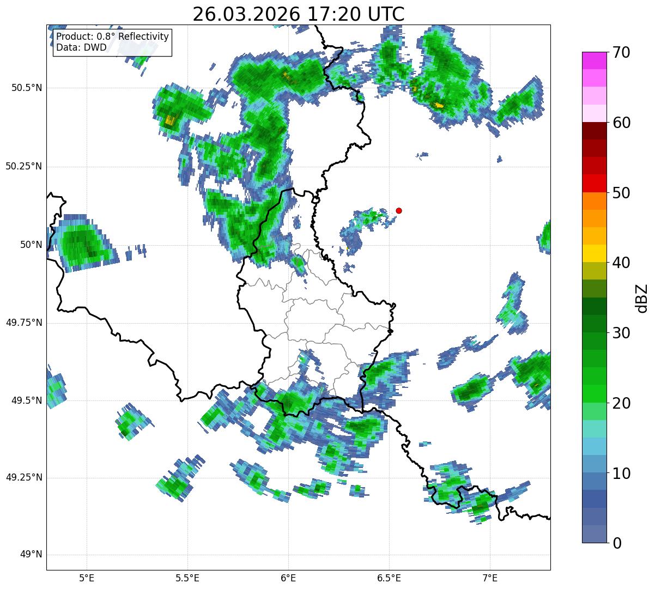Click the title 26.03.2026 17:20 UTC
Viewport: 655px width, 589px height.
point(299,14)
